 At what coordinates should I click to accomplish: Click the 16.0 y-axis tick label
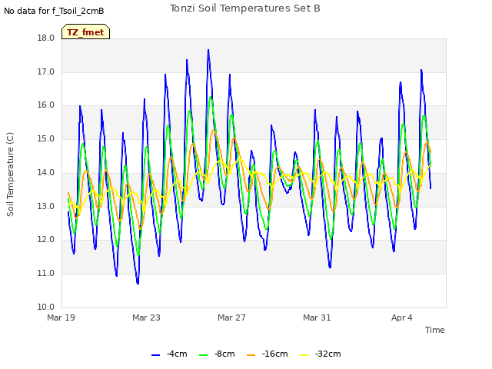coord(46,105)
